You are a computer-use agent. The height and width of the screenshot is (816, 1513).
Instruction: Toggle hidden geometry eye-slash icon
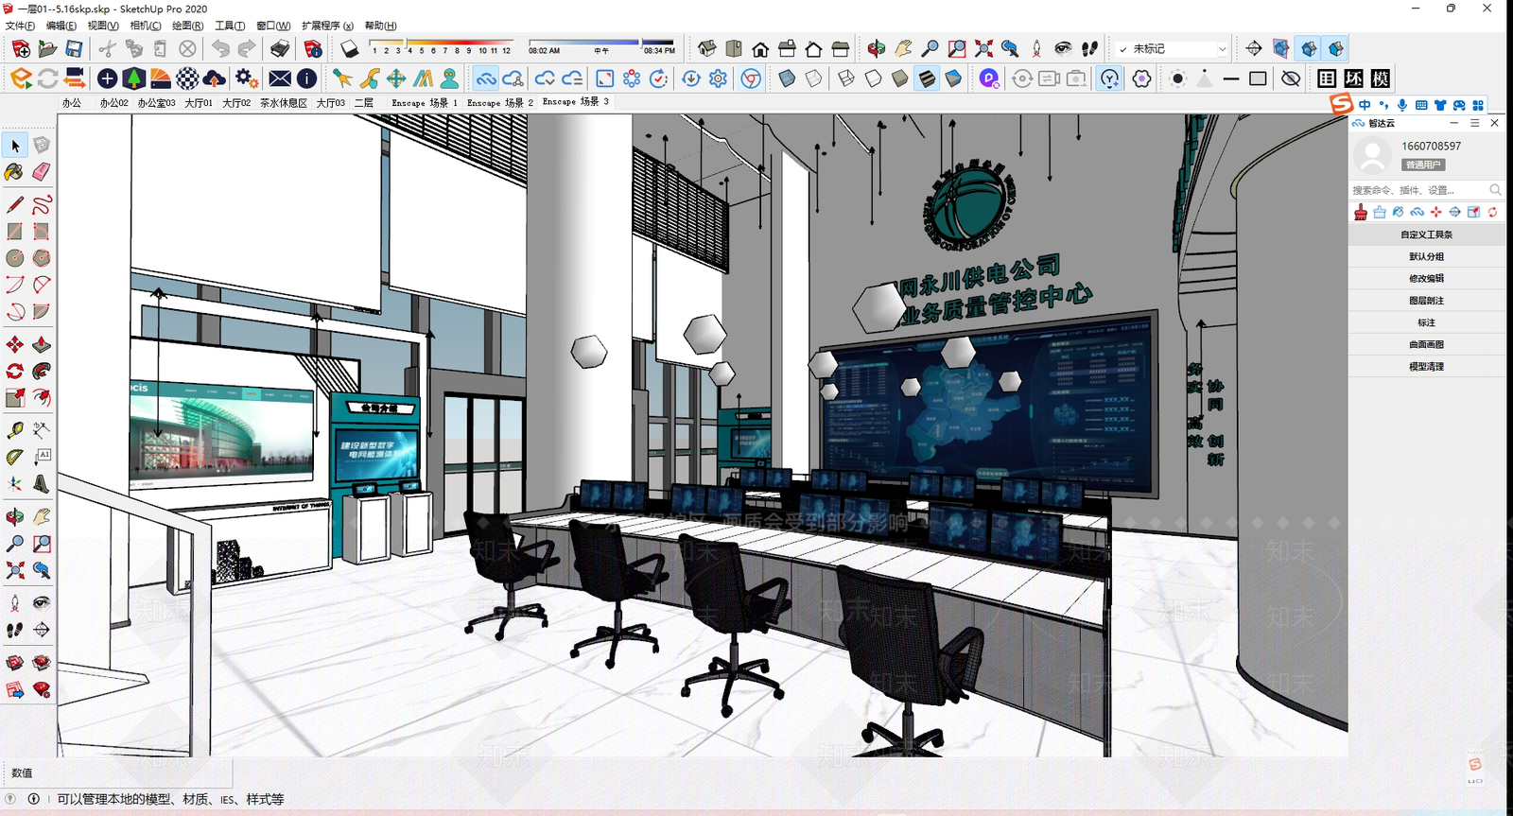point(1291,78)
